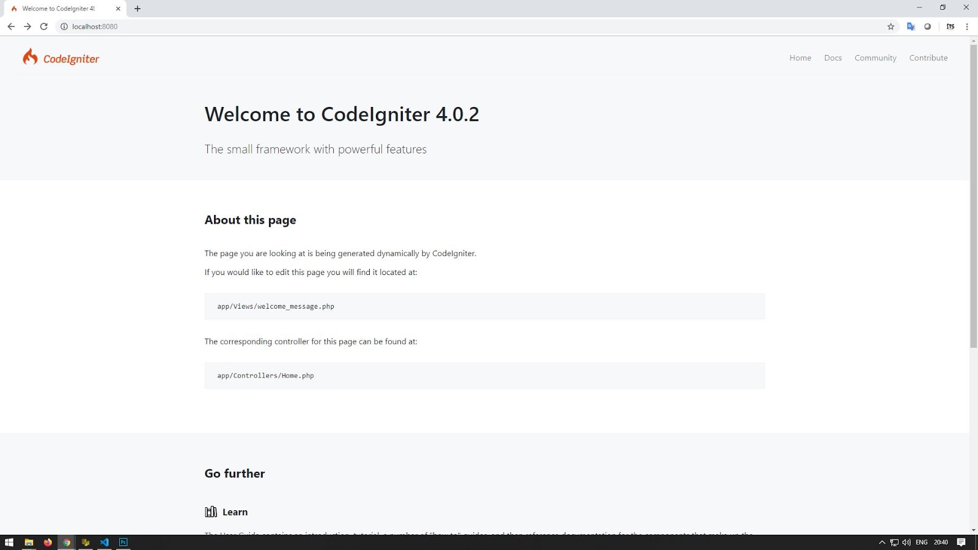This screenshot has height=550, width=978.
Task: Switch to the Welcome to CodeIgniter tab
Action: click(x=58, y=8)
